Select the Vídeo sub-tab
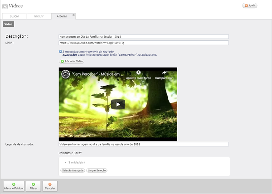Viewport: 272px width, 194px height. [x=8, y=24]
